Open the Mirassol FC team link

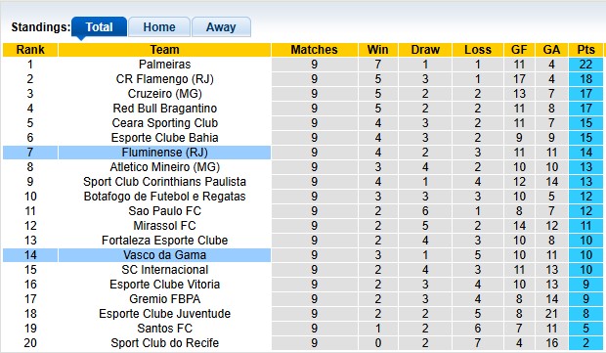click(x=164, y=226)
